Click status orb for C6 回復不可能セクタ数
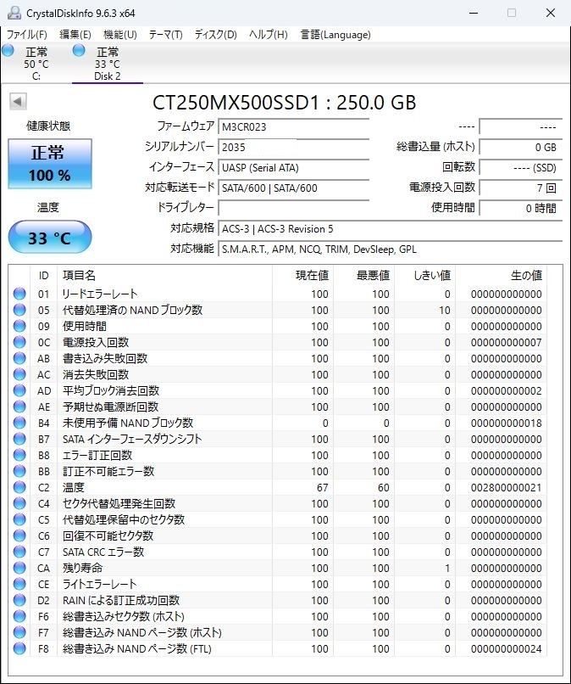This screenshot has width=571, height=684. click(x=19, y=535)
